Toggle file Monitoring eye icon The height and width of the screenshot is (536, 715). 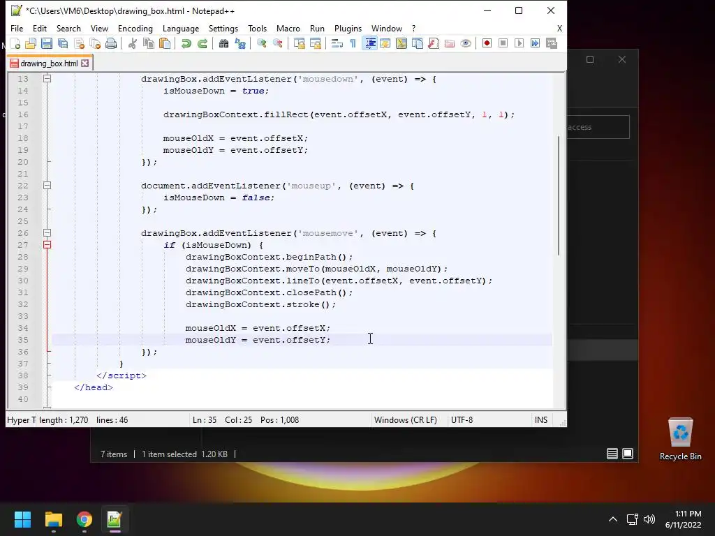[x=466, y=43]
